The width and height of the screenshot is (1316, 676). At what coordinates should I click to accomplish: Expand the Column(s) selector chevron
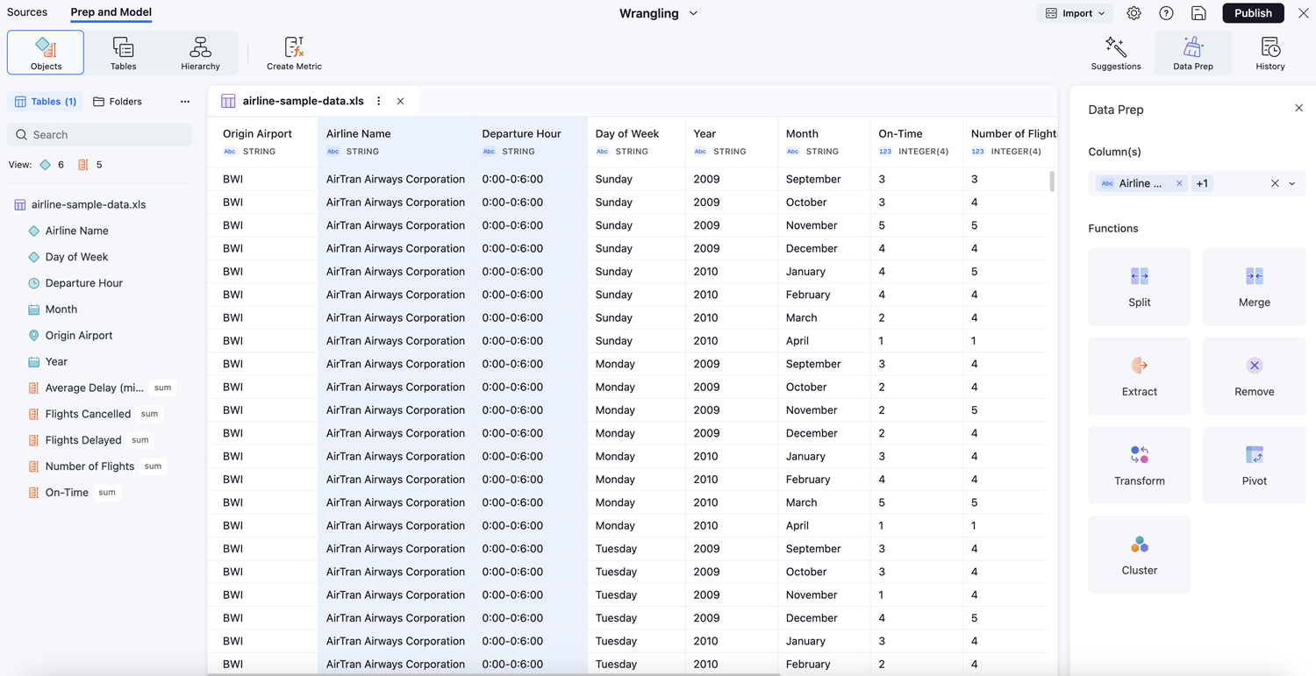click(x=1292, y=183)
